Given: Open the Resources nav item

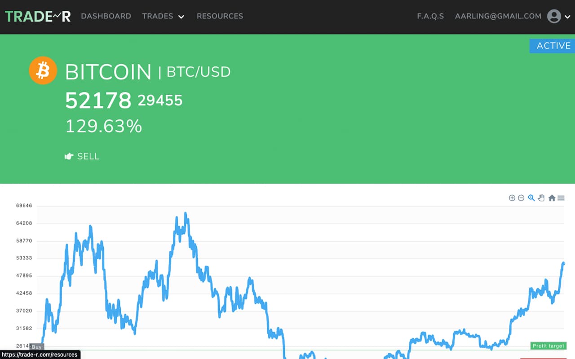Looking at the screenshot, I should (220, 16).
